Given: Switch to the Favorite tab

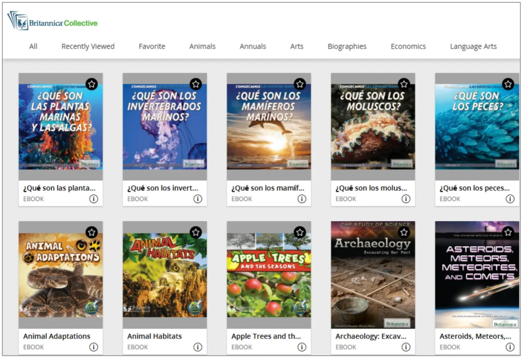Looking at the screenshot, I should coord(152,46).
